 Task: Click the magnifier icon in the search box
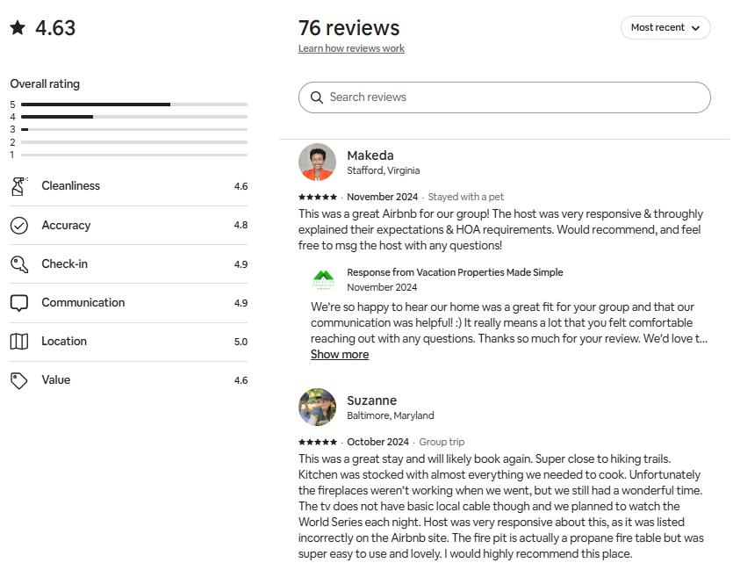coord(317,97)
